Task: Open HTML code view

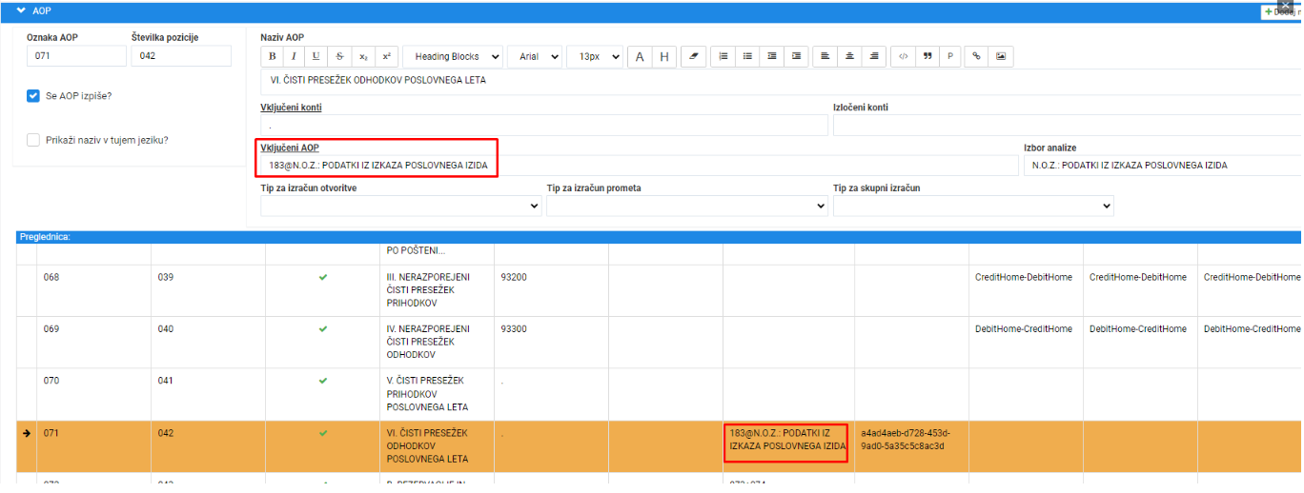Action: 903,56
